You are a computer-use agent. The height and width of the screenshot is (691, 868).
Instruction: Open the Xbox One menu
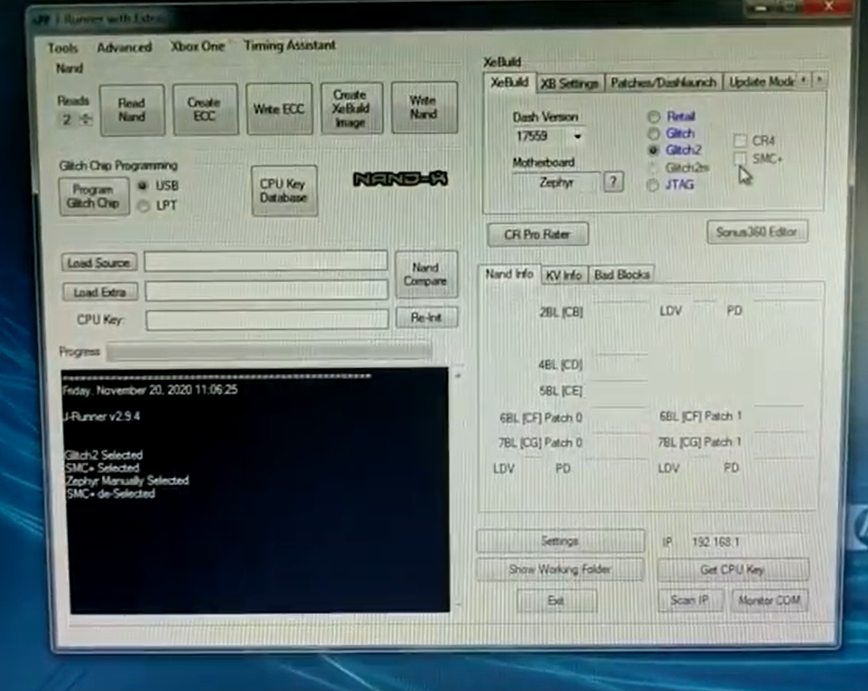click(x=198, y=47)
